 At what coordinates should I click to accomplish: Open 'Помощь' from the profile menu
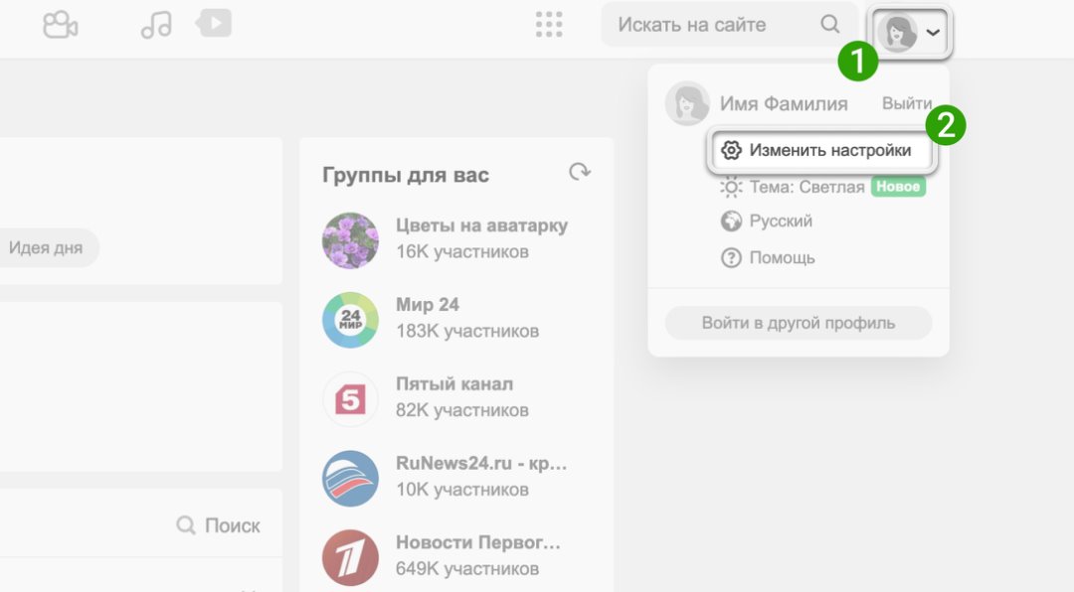pos(782,258)
